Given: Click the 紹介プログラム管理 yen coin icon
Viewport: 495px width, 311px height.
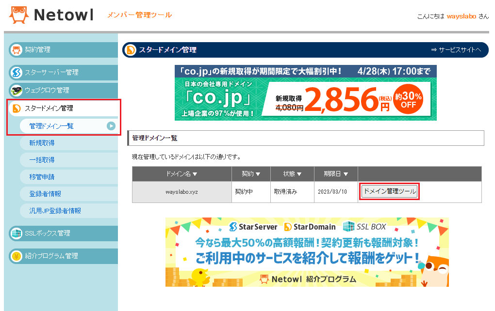Looking at the screenshot, I should click(16, 256).
